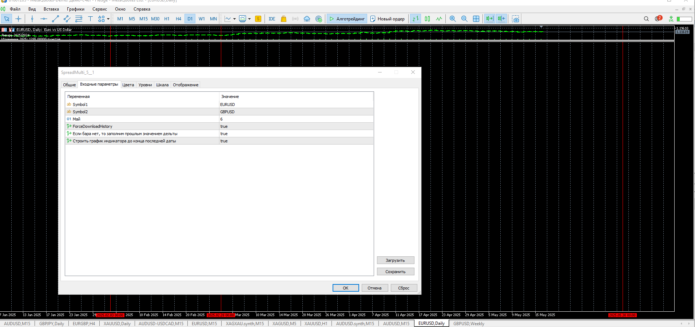Viewport: 695px width, 327px height.
Task: Switch to the Цвета tab
Action: [x=128, y=85]
